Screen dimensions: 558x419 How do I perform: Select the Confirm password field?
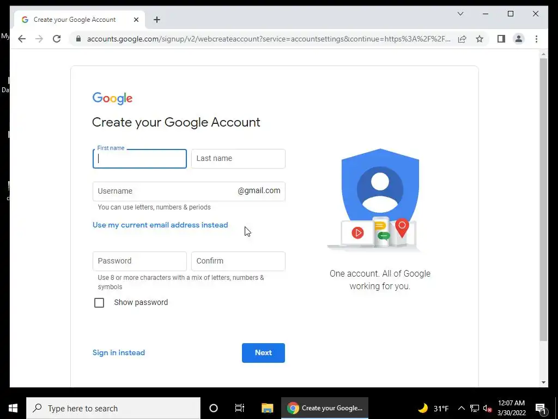[x=238, y=261]
